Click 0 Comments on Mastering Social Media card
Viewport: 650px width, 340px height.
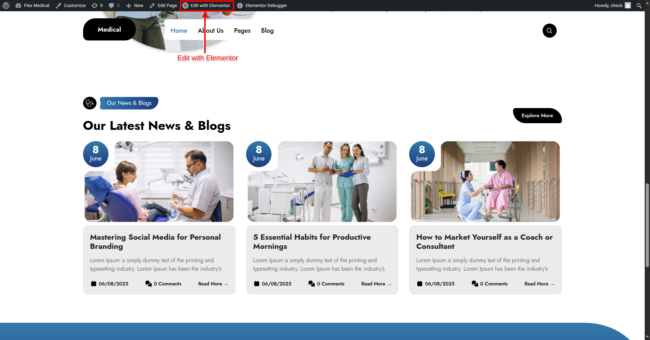coord(168,284)
